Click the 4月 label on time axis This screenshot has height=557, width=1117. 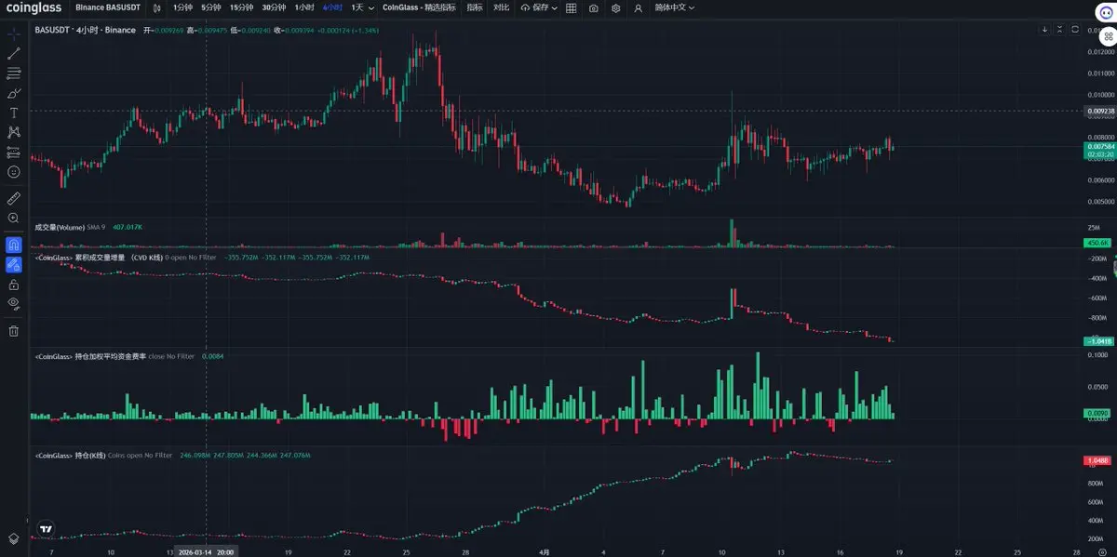click(545, 551)
